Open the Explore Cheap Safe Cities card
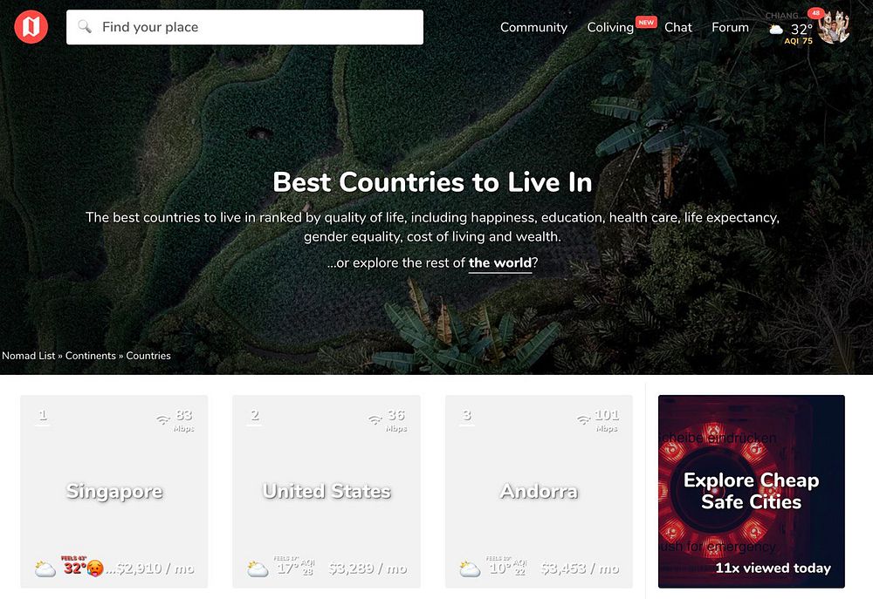This screenshot has height=599, width=873. pos(751,492)
